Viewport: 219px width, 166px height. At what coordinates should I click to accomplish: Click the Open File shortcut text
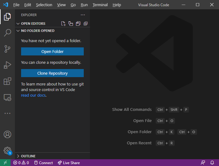coord(142,121)
